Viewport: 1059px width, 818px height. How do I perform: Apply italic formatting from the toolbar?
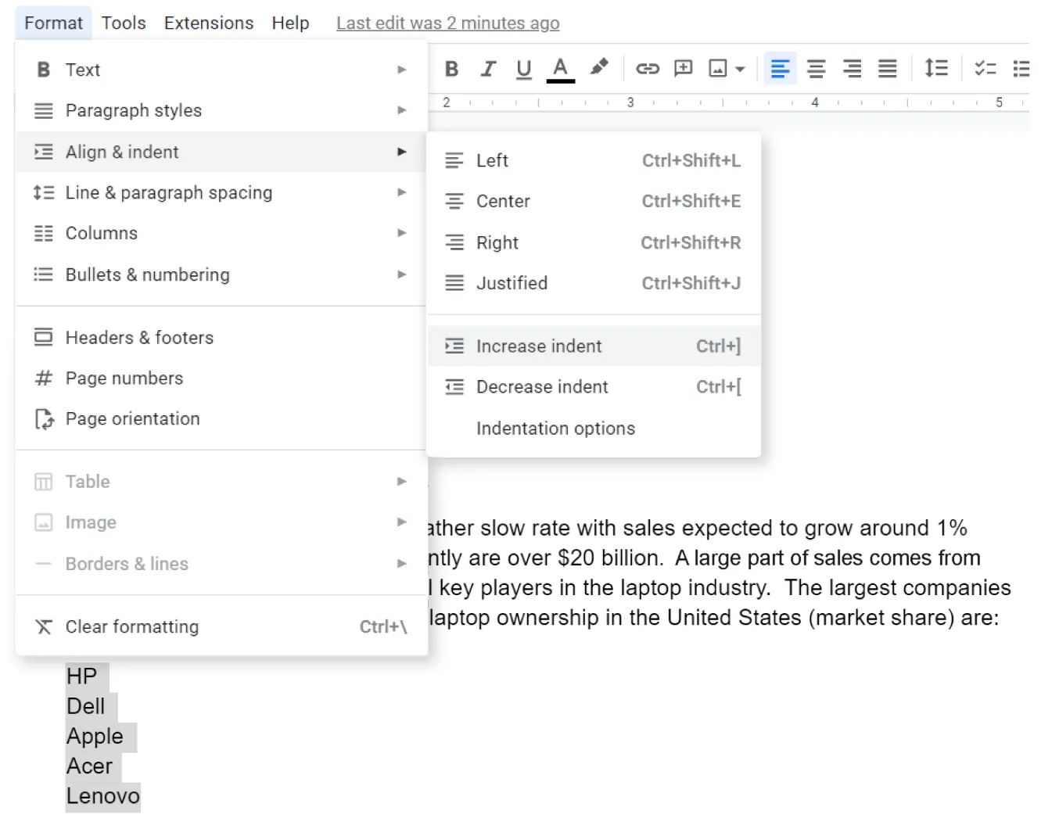point(487,68)
